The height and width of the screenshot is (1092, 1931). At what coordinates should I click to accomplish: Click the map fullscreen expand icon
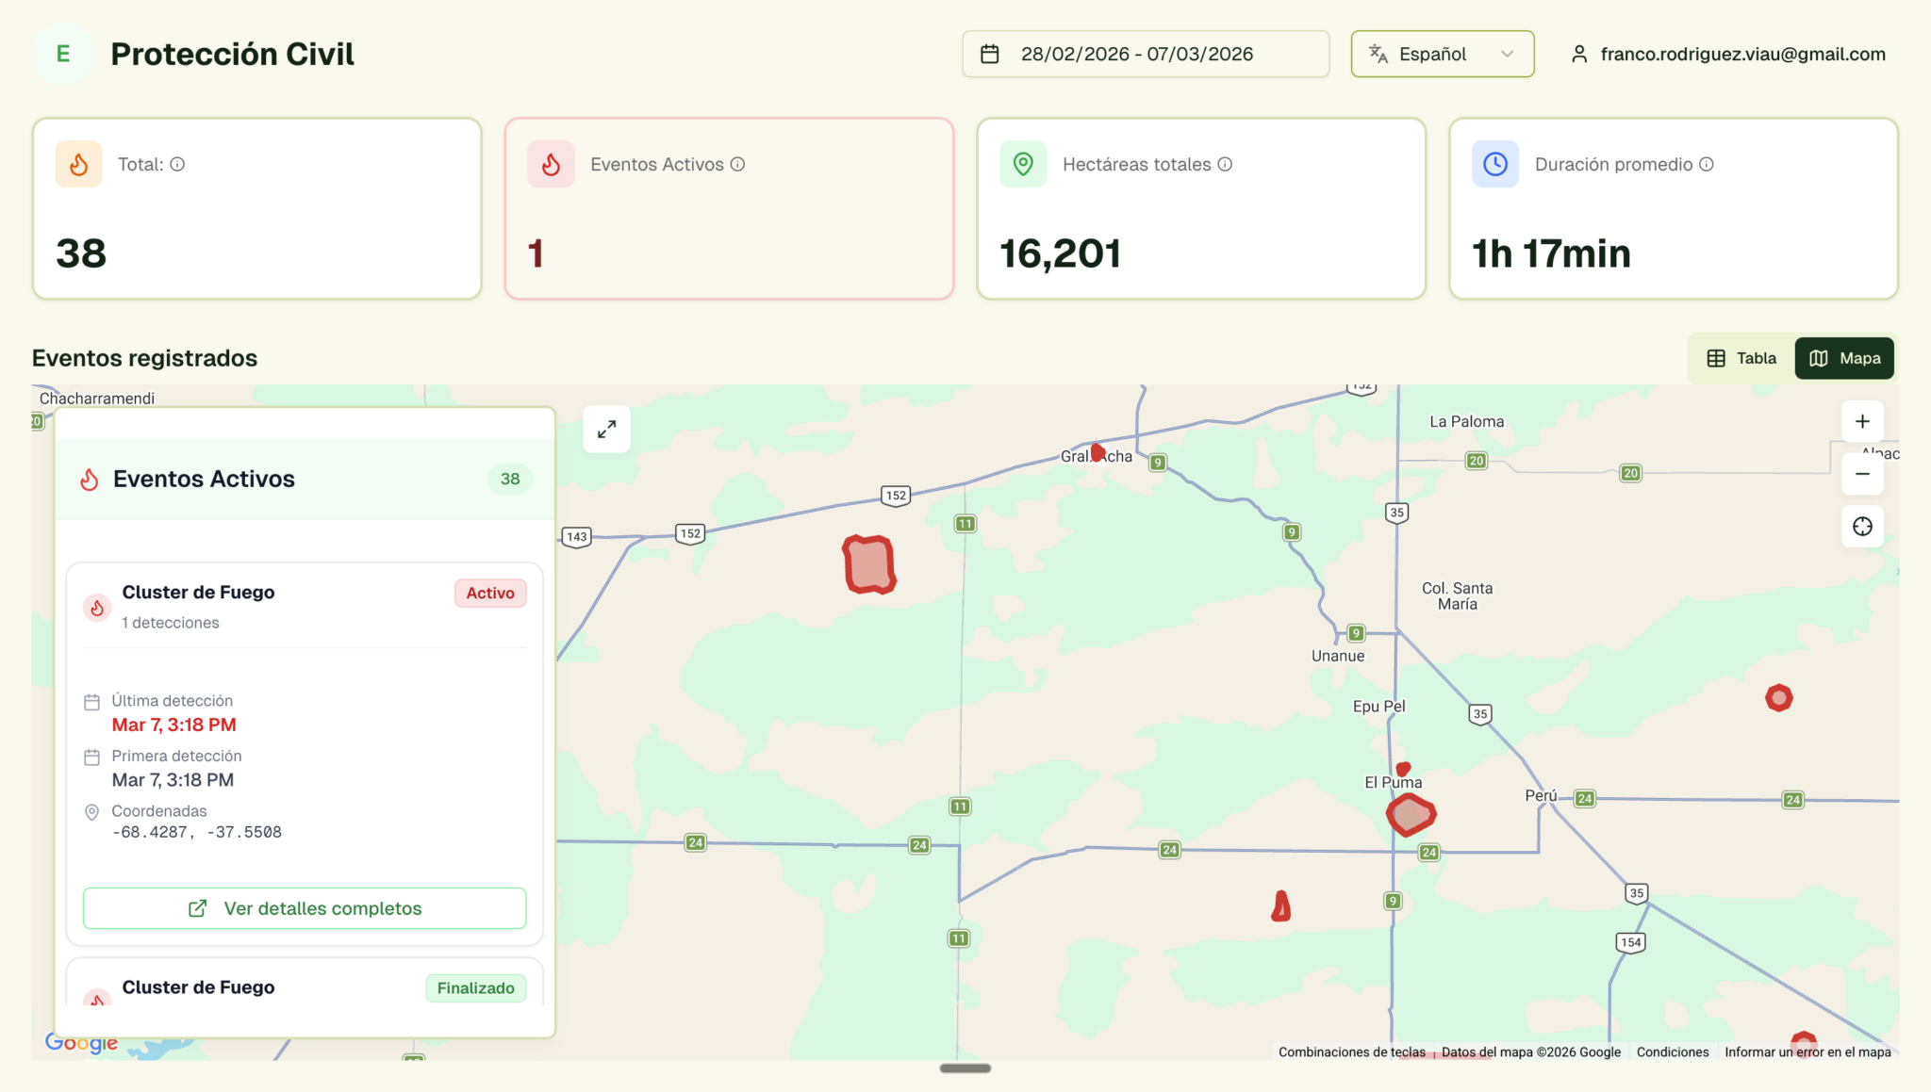point(606,430)
